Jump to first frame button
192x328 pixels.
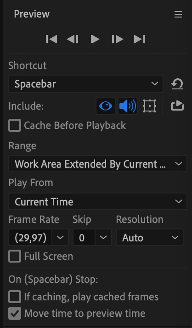coord(51,39)
